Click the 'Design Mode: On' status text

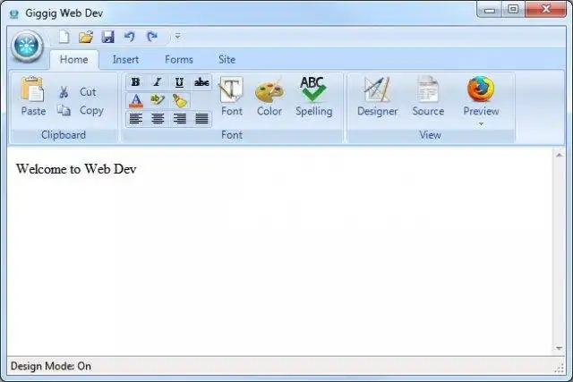click(51, 366)
